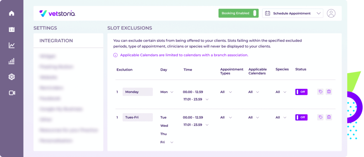
Task: Expand the Mon day dropdown
Action: [167, 92]
